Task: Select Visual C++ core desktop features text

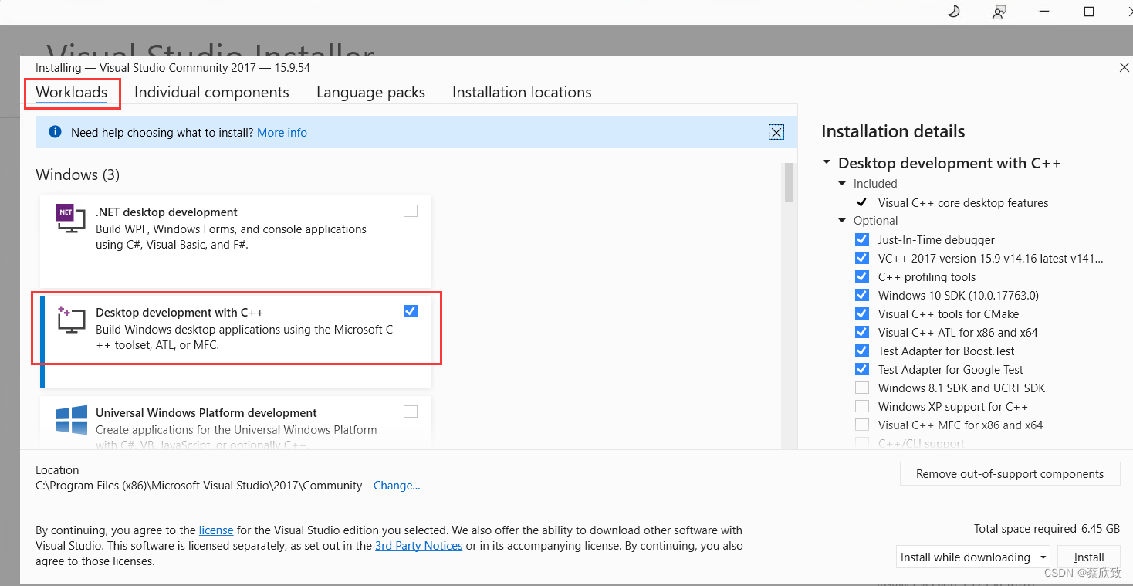Action: 963,203
